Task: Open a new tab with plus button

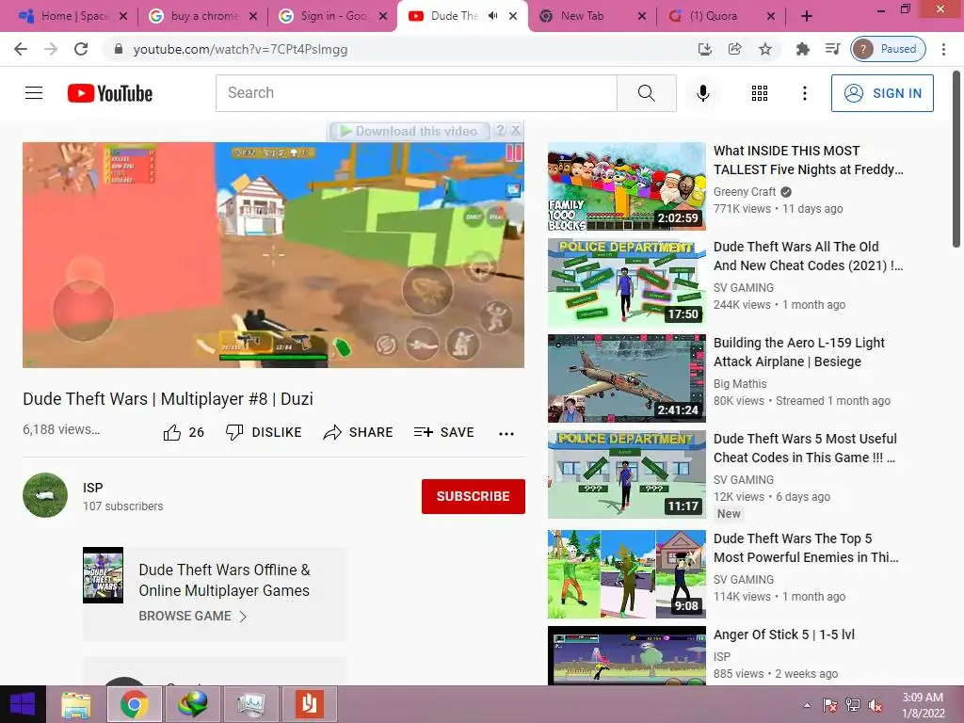Action: pyautogui.click(x=807, y=16)
